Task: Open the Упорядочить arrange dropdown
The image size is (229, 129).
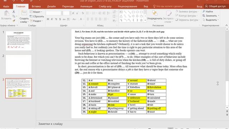Action: click(155, 16)
